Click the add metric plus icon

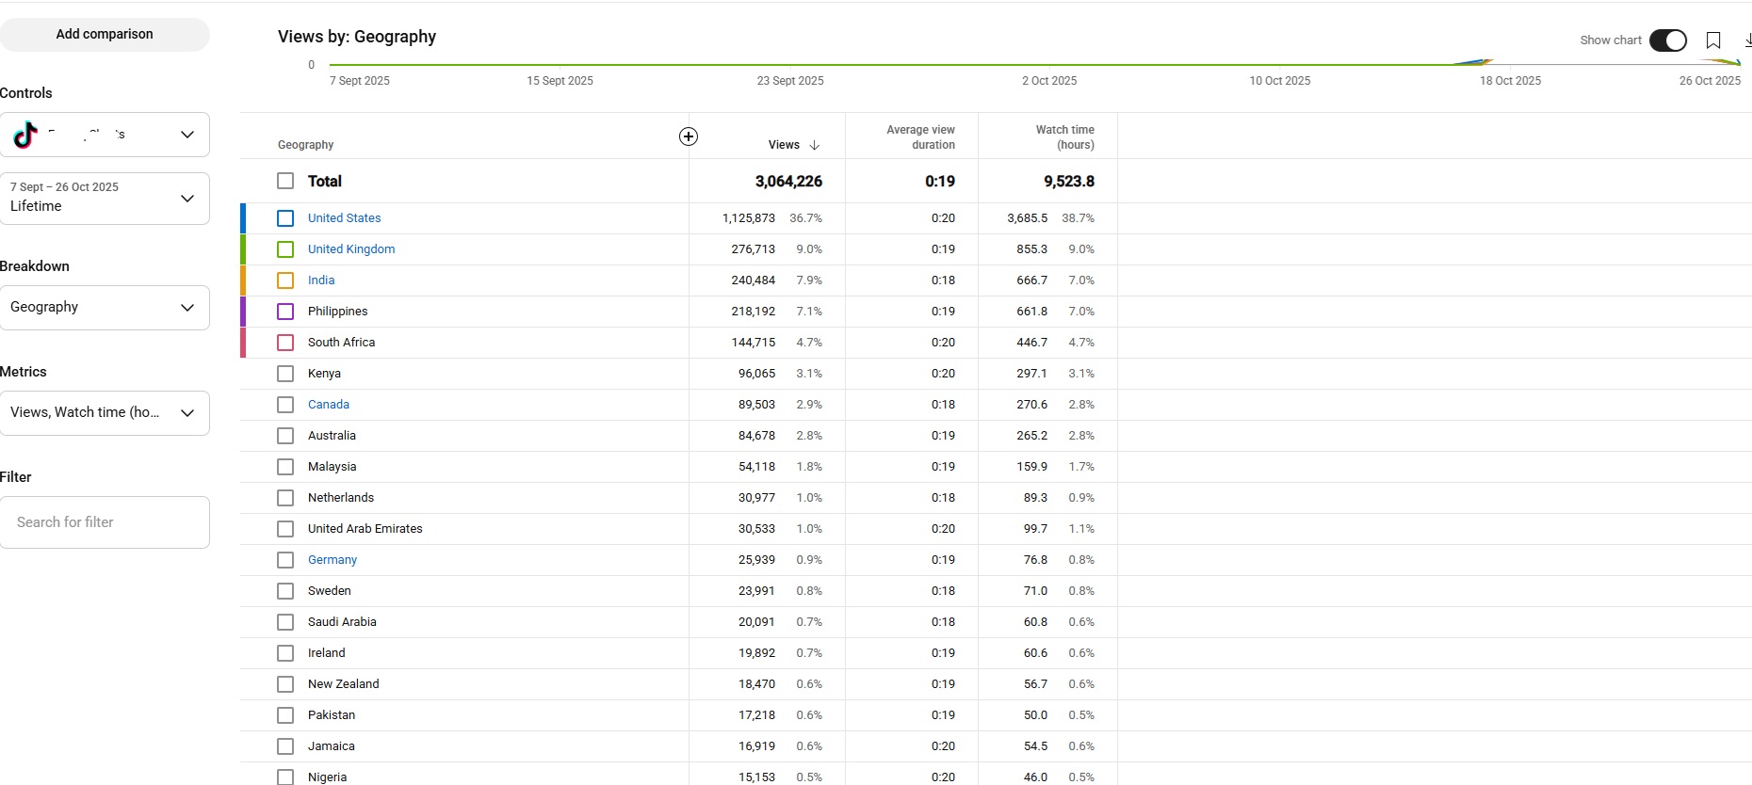(689, 136)
